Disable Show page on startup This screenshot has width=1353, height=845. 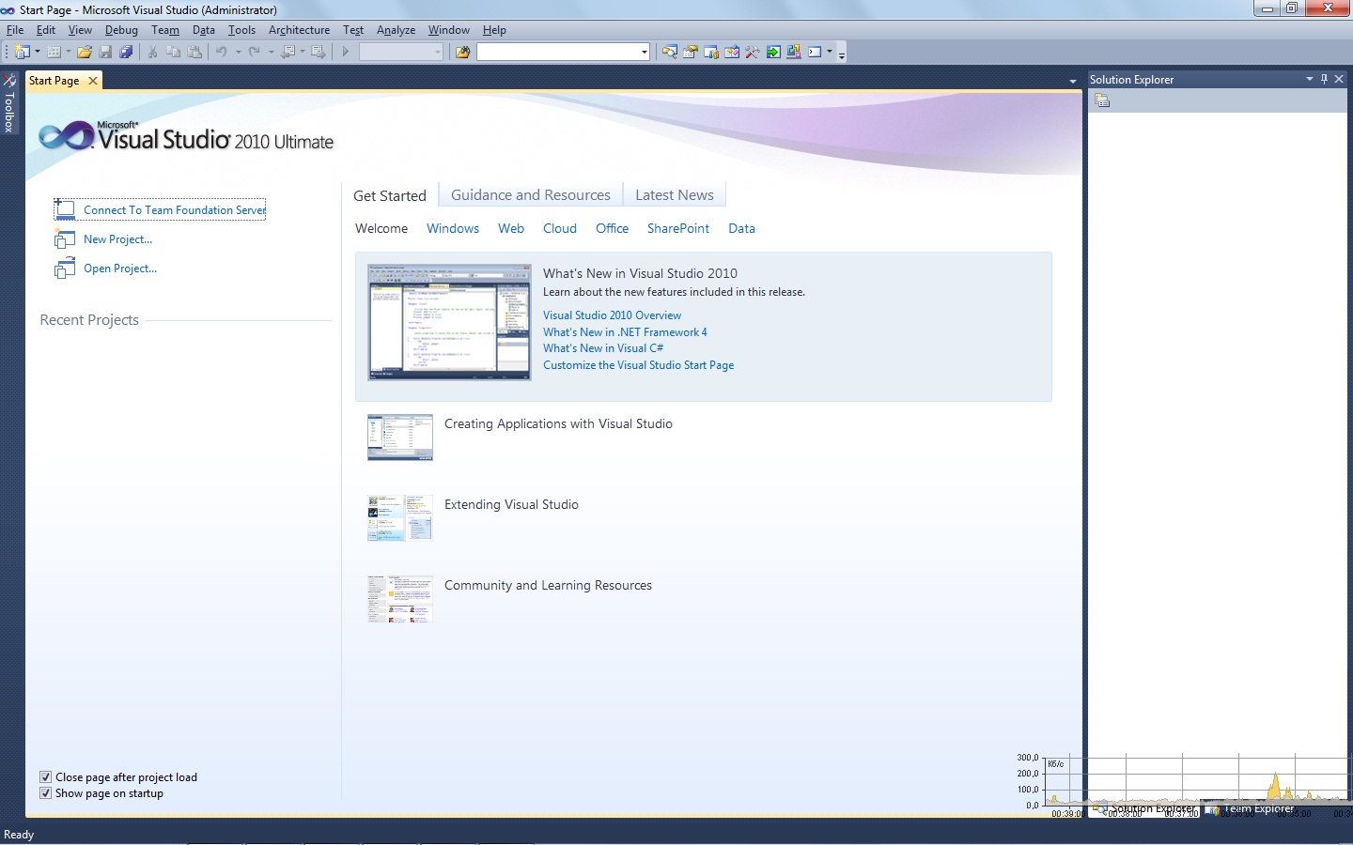[x=45, y=793]
